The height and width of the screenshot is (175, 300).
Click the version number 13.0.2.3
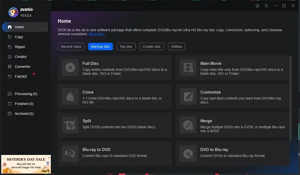26,16
